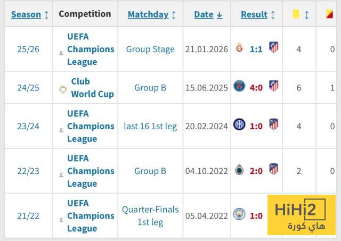
Task: Click the HiHi2 watermark logo
Action: tap(300, 214)
